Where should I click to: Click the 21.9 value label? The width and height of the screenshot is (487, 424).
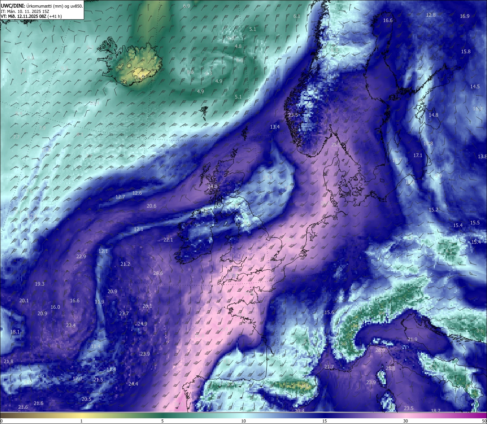click(412, 340)
